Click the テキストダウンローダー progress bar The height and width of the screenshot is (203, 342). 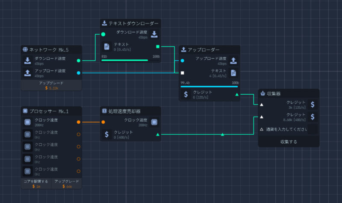(x=130, y=60)
